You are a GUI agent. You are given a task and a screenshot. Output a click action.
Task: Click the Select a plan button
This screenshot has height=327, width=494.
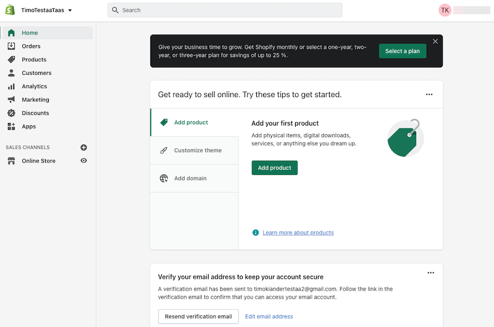click(403, 51)
